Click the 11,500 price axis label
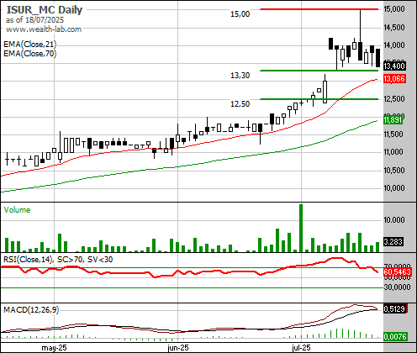The height and width of the screenshot is (353, 417). [394, 134]
